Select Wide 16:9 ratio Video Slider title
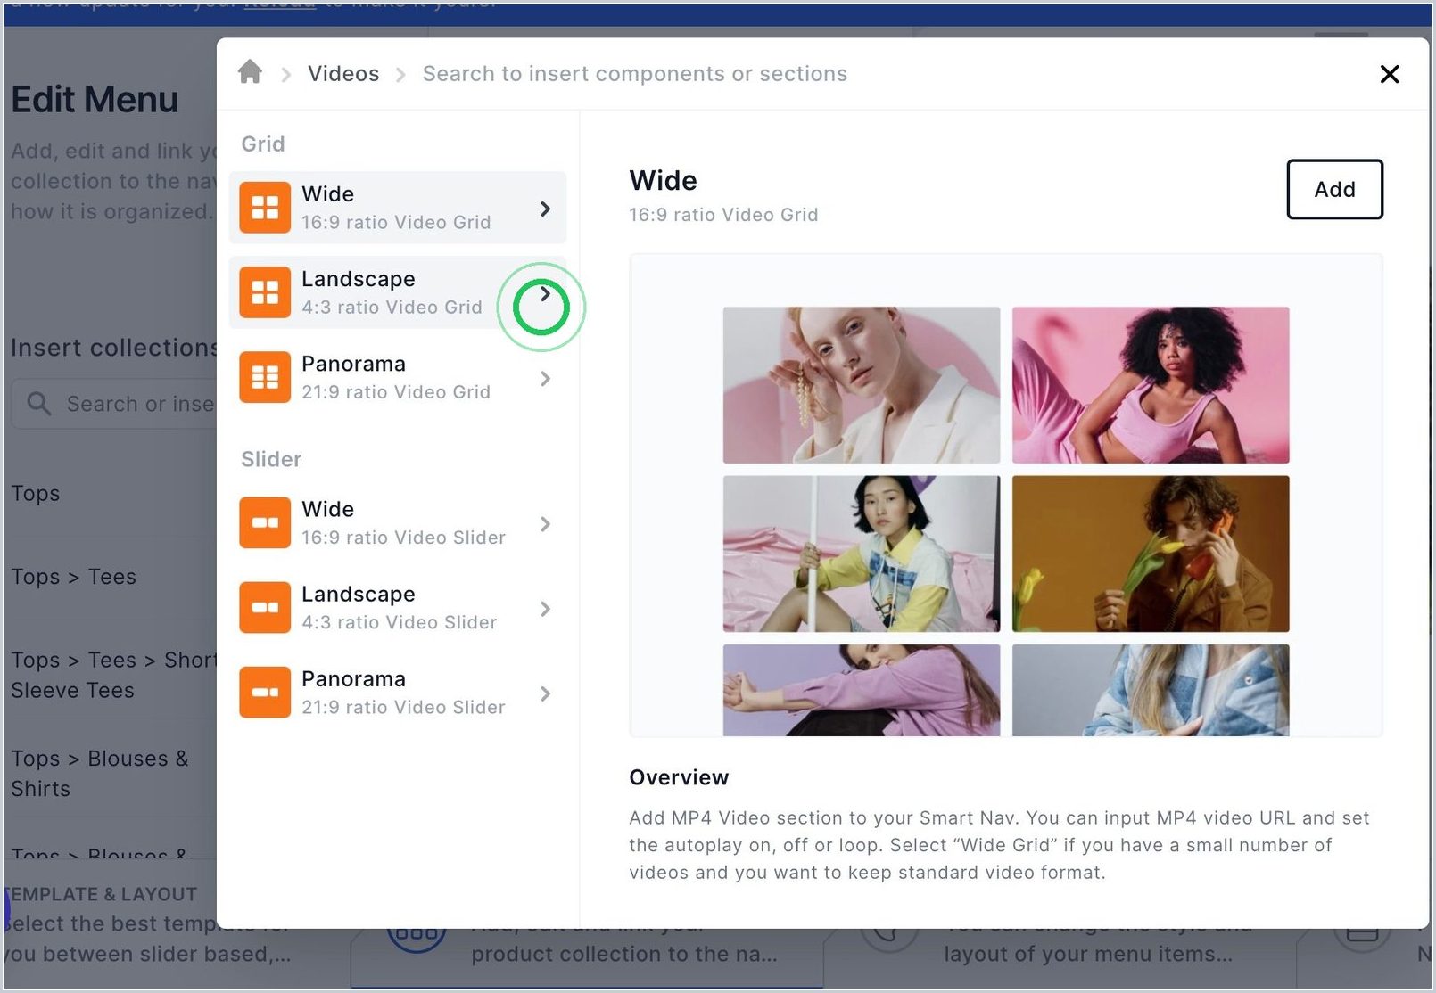The height and width of the screenshot is (993, 1436). 327,509
